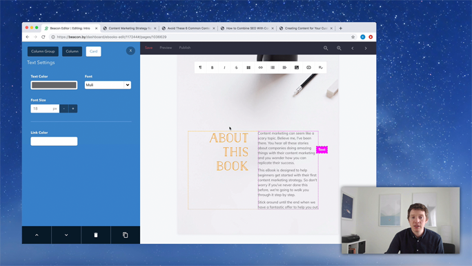Image resolution: width=472 pixels, height=266 pixels.
Task: Click Save in editor top bar
Action: click(148, 48)
